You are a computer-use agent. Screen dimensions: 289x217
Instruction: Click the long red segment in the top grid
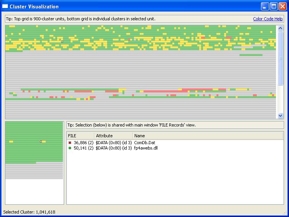coord(198,89)
